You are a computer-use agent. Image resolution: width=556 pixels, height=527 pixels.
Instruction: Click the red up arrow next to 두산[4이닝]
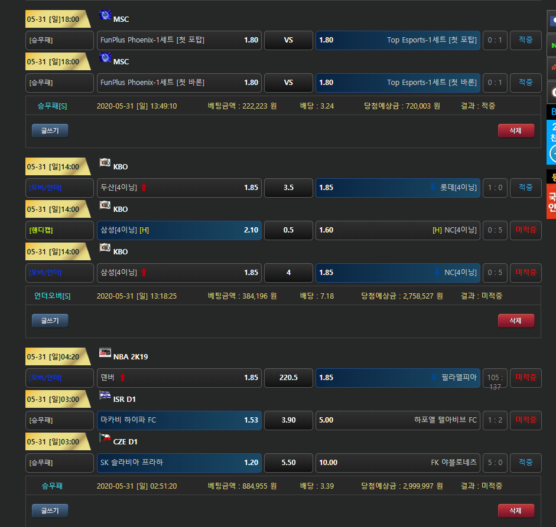point(143,188)
